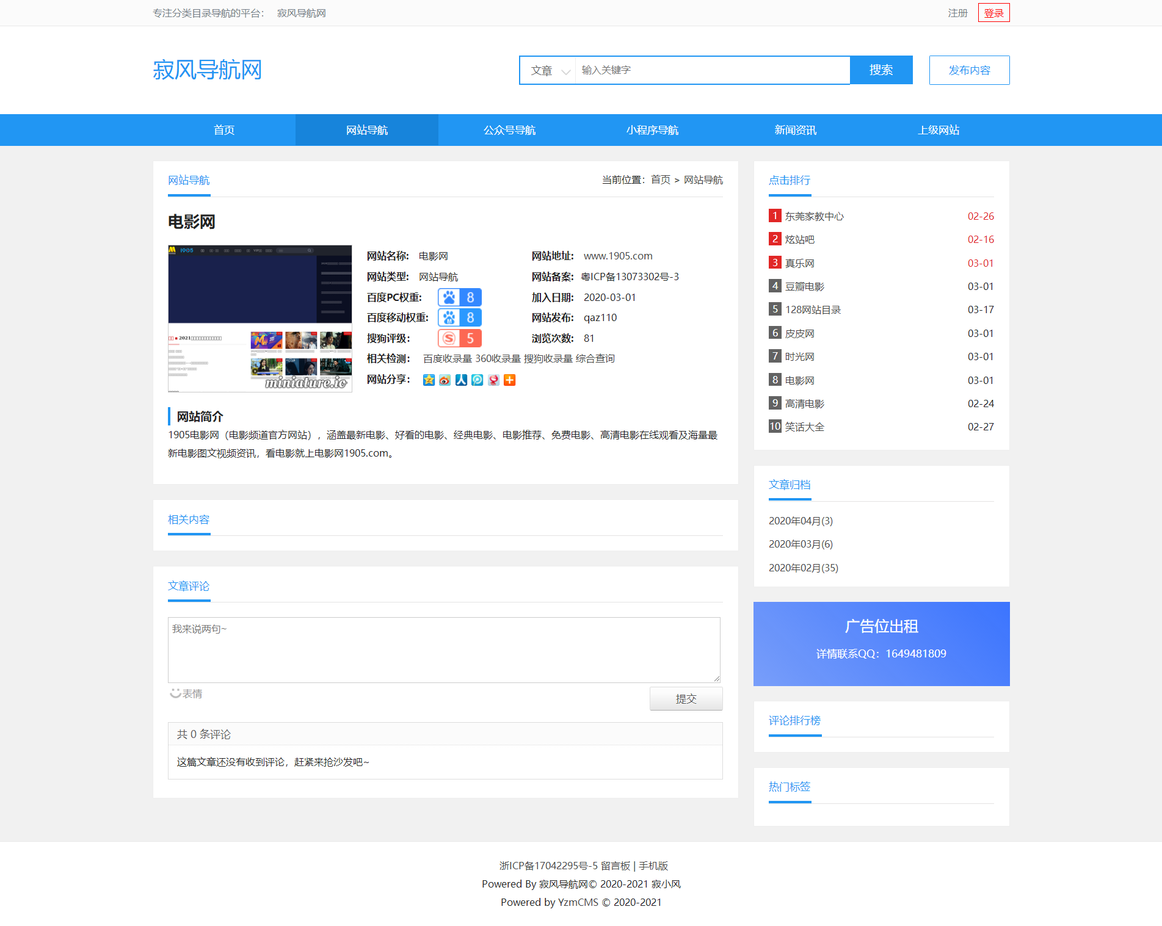The image size is (1162, 926).
Task: Share to QQ Zone star icon
Action: tap(429, 380)
